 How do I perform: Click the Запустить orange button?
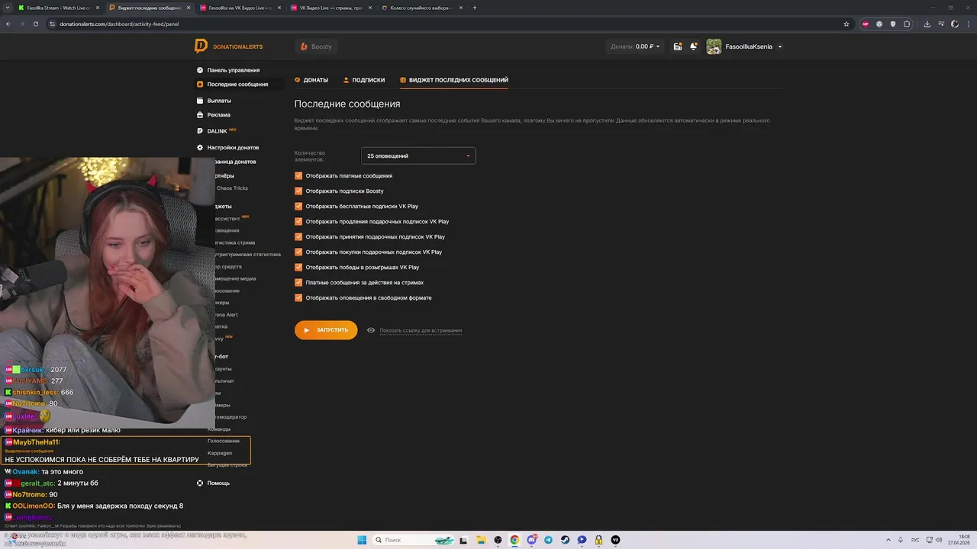coord(326,330)
